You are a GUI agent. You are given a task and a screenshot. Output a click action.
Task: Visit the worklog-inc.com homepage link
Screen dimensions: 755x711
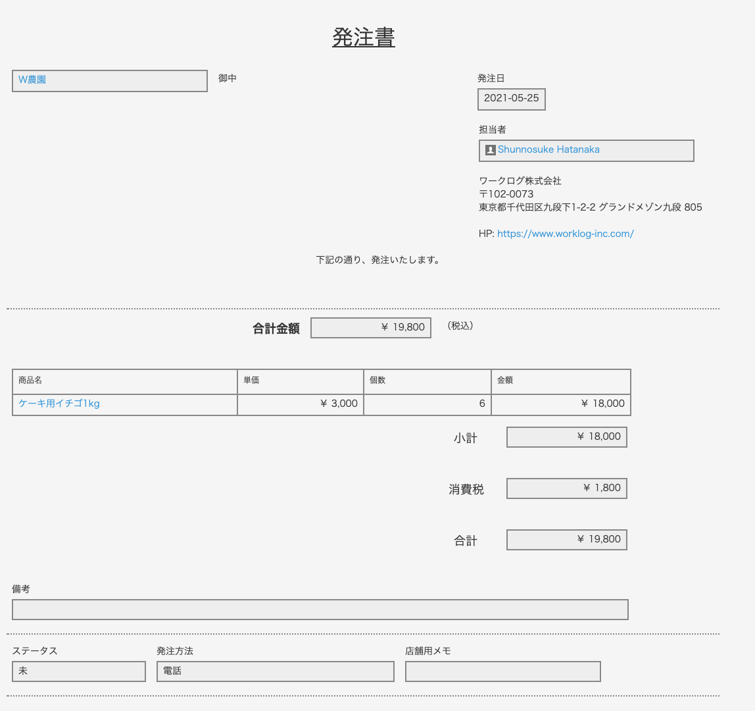(565, 234)
